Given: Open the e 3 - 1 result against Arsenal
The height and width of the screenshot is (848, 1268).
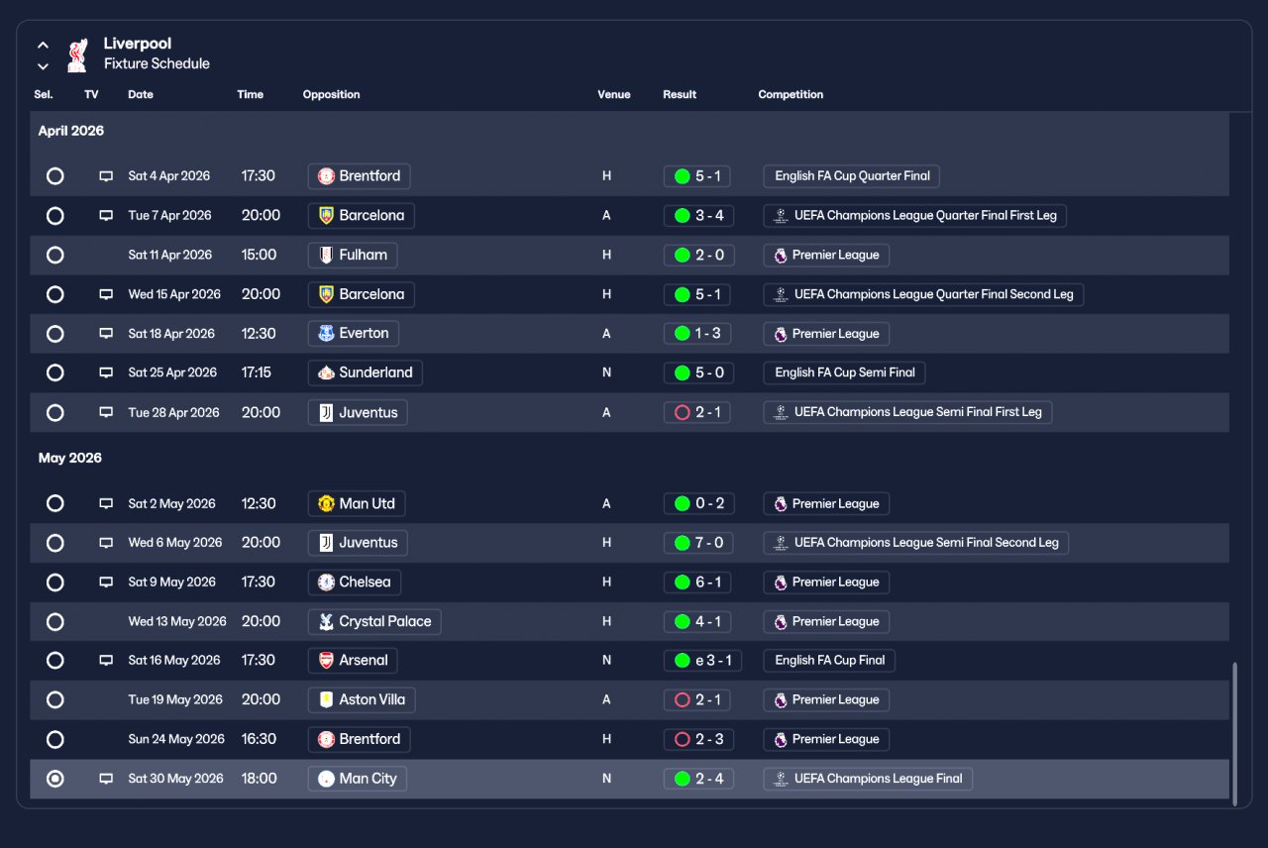Looking at the screenshot, I should coord(702,661).
